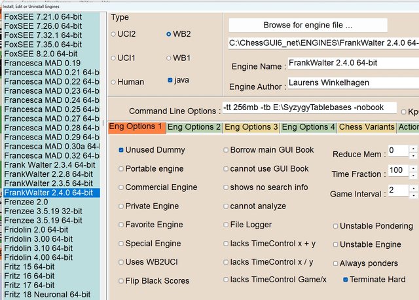
Task: Decrease the Time Fraction value
Action: (413, 176)
